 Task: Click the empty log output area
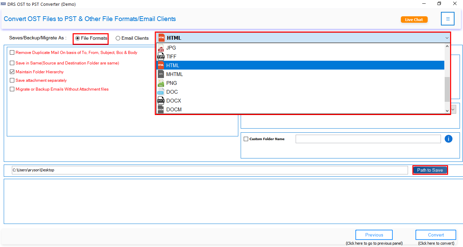(x=233, y=201)
